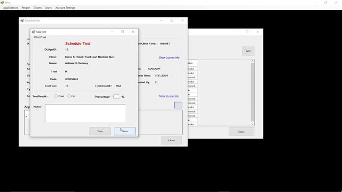Close the TakeTest dialog with X
The image size is (342, 192).
(133, 32)
